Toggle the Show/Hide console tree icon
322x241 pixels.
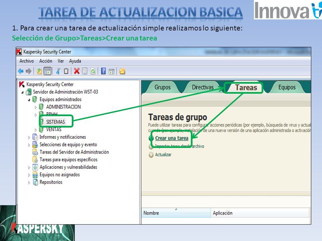coord(48,71)
